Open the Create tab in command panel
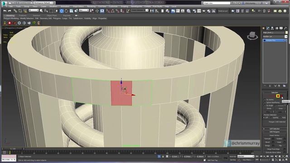 pyautogui.click(x=264, y=28)
